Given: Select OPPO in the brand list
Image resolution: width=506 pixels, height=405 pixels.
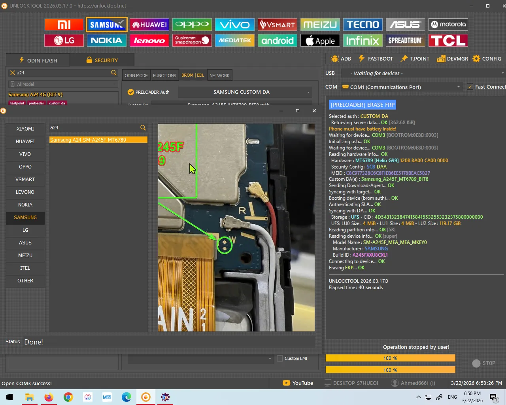Looking at the screenshot, I should pyautogui.click(x=25, y=167).
